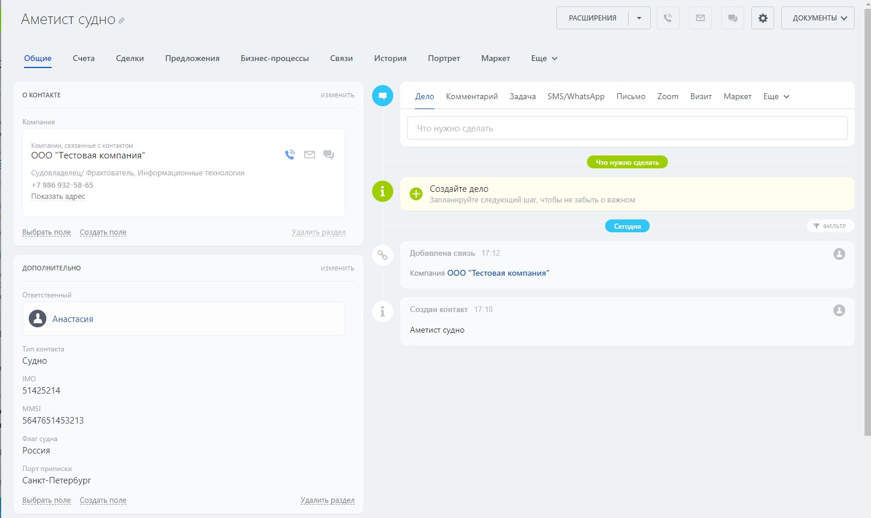This screenshot has width=871, height=518.
Task: Select the Комментарий tab
Action: (x=471, y=97)
